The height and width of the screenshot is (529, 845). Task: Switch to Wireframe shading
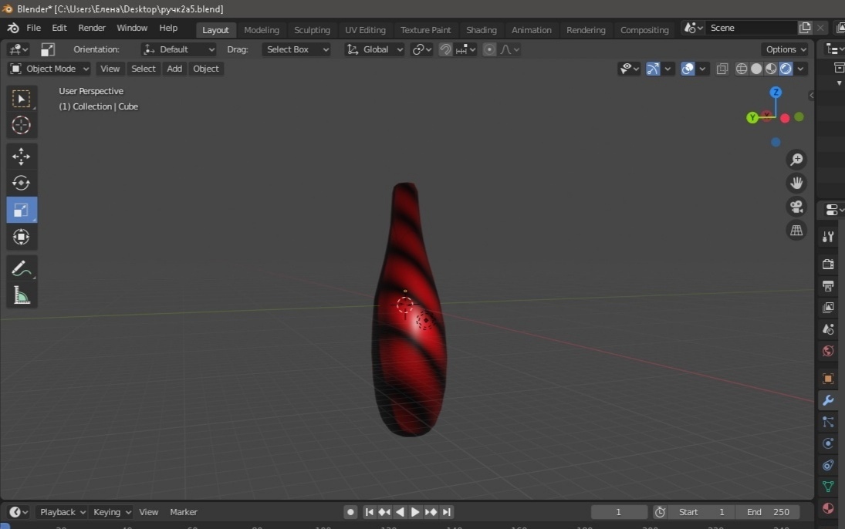742,69
